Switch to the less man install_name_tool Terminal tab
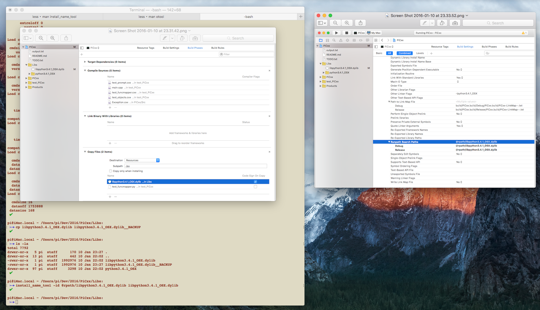540x310 pixels. click(54, 17)
